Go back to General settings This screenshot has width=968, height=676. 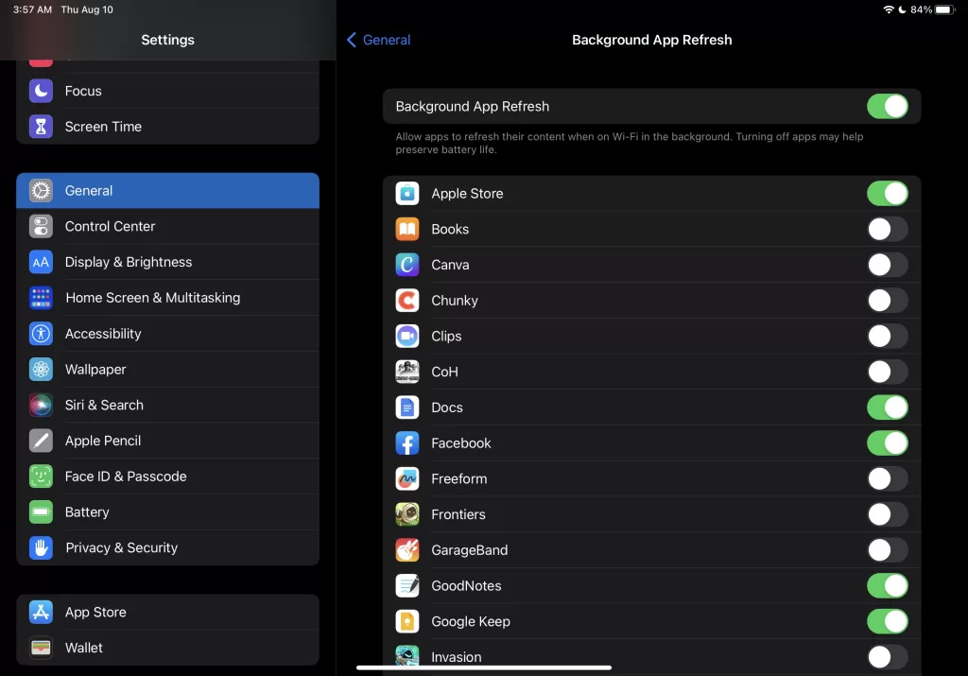point(378,40)
